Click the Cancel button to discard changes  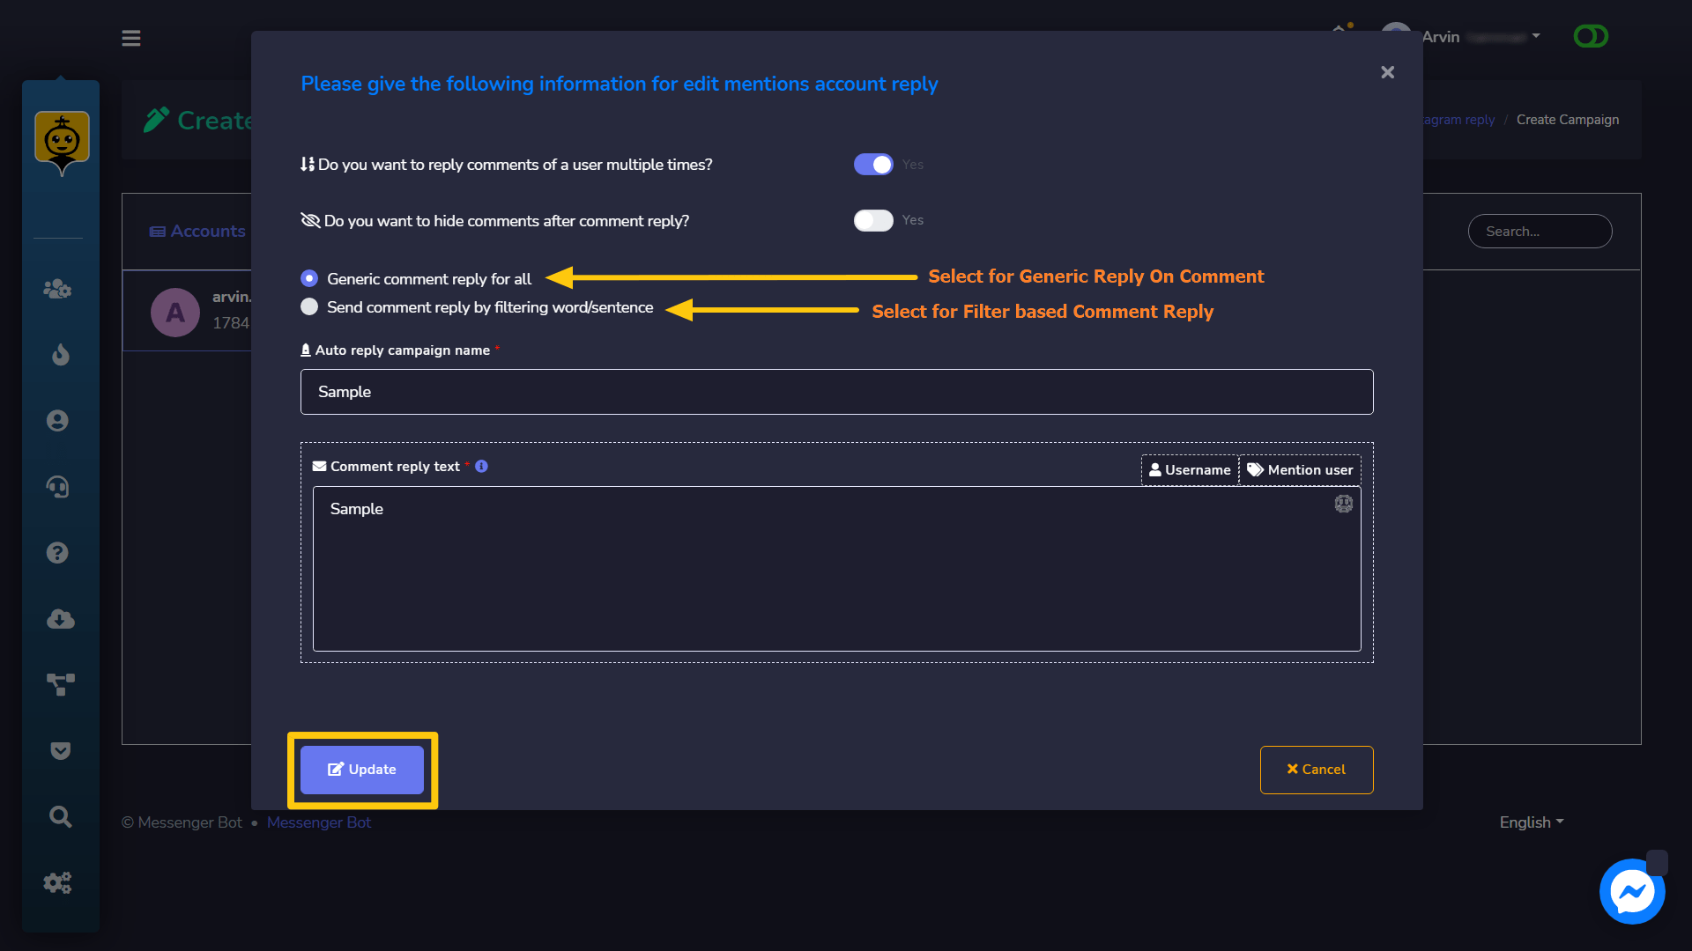[1316, 769]
